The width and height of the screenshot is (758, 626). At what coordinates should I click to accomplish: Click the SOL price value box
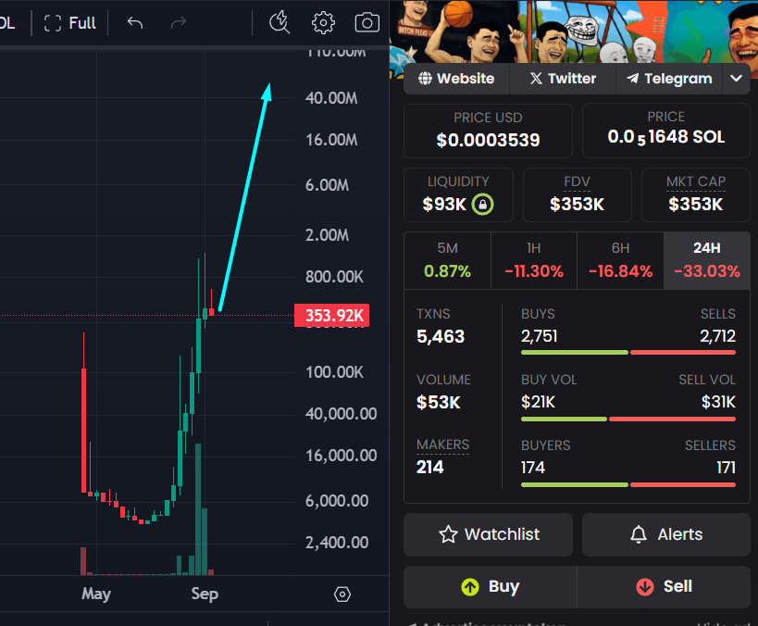[666, 131]
